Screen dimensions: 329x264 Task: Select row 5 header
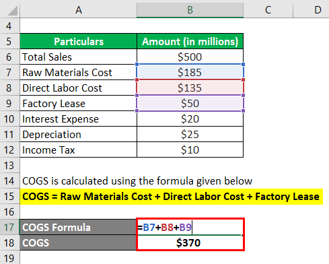[9, 42]
